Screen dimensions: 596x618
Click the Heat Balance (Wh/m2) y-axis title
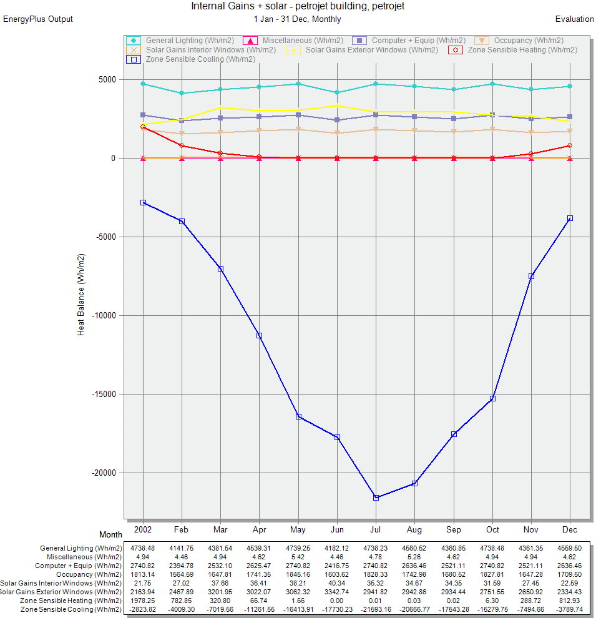point(81,295)
